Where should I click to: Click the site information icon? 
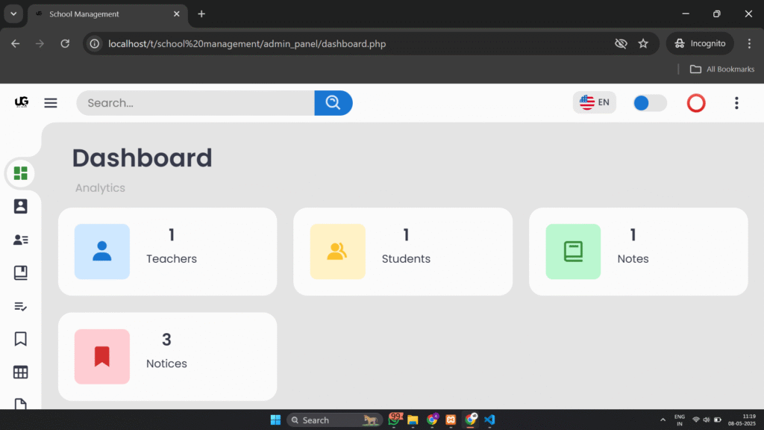click(95, 44)
